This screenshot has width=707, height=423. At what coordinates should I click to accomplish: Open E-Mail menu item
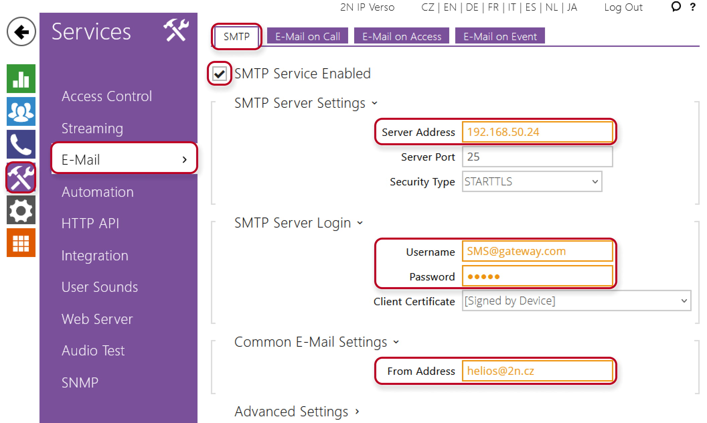pyautogui.click(x=124, y=159)
